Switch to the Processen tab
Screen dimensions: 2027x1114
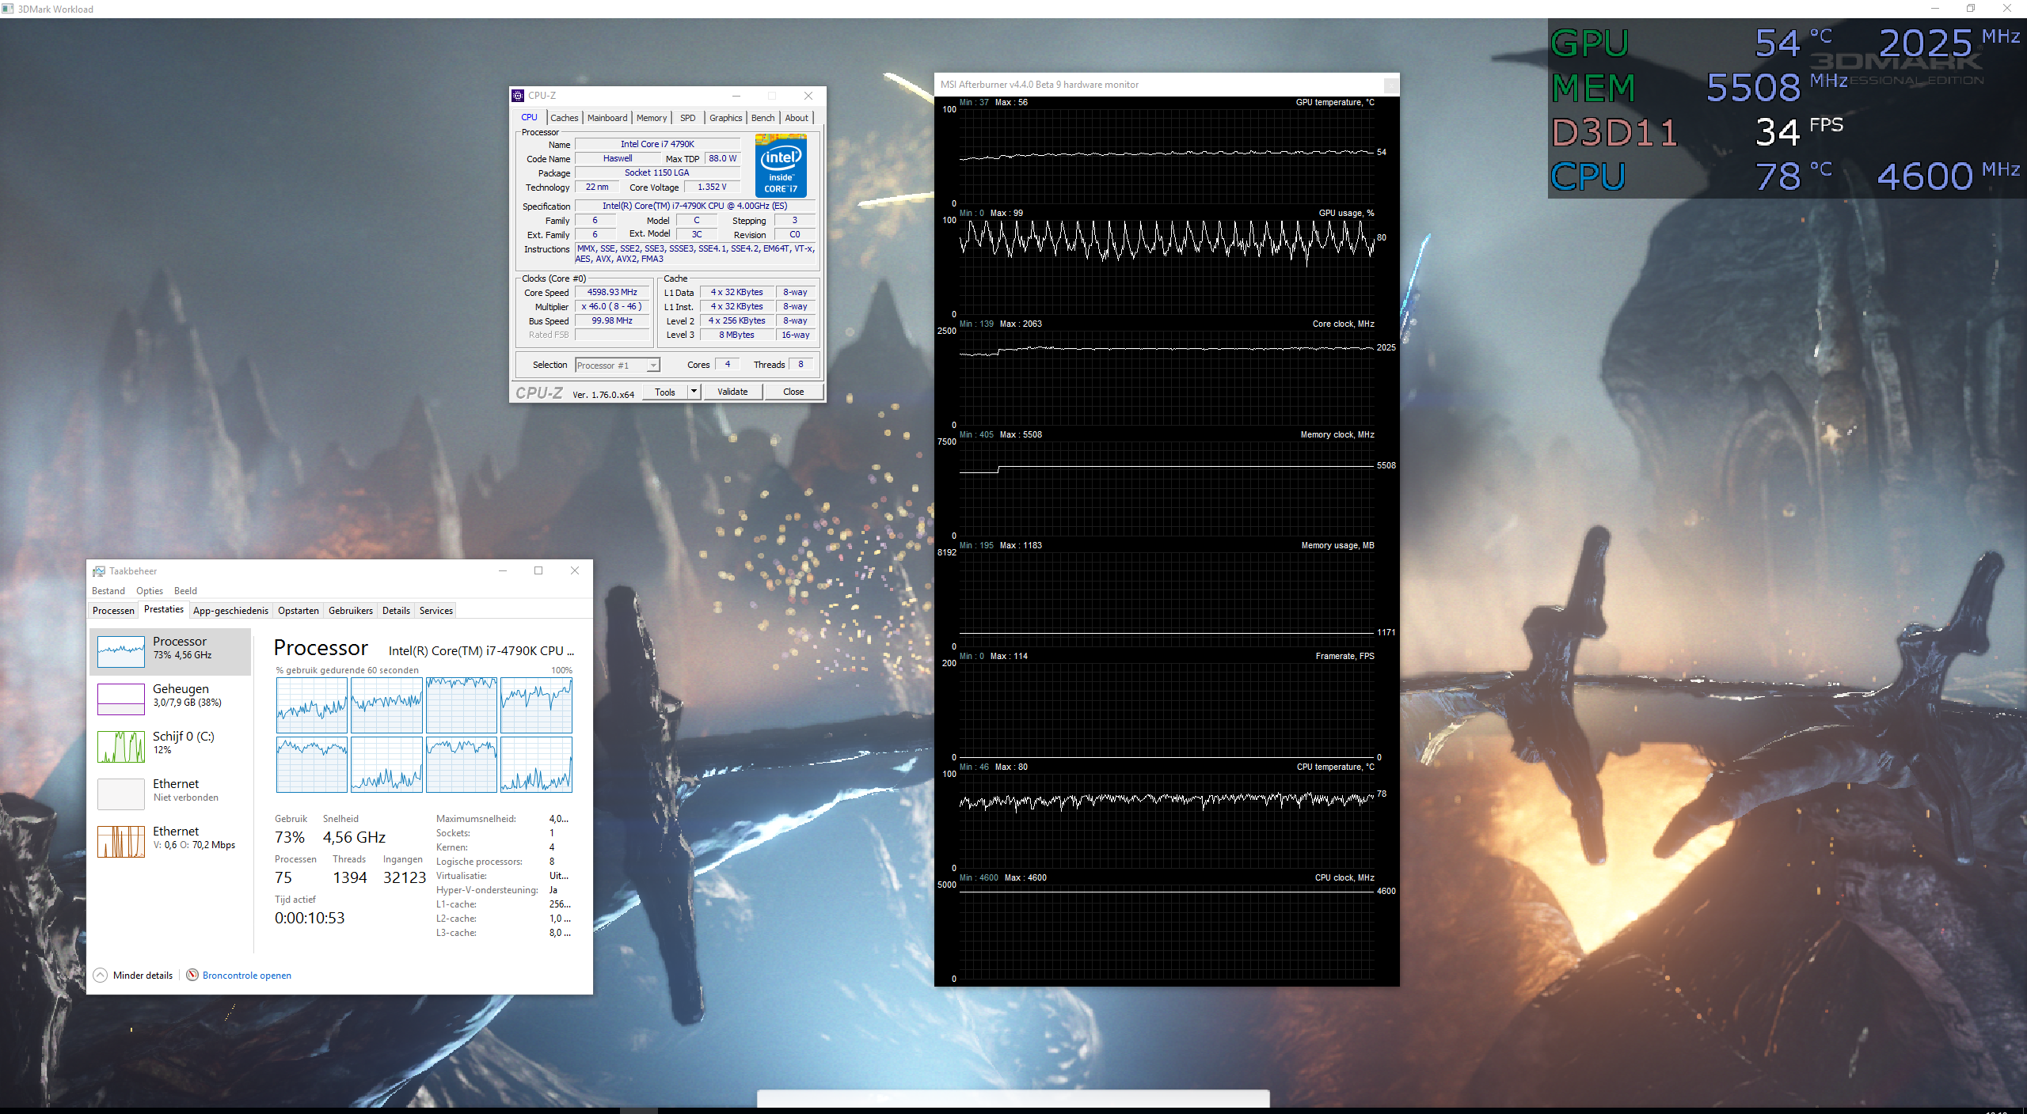(x=113, y=611)
